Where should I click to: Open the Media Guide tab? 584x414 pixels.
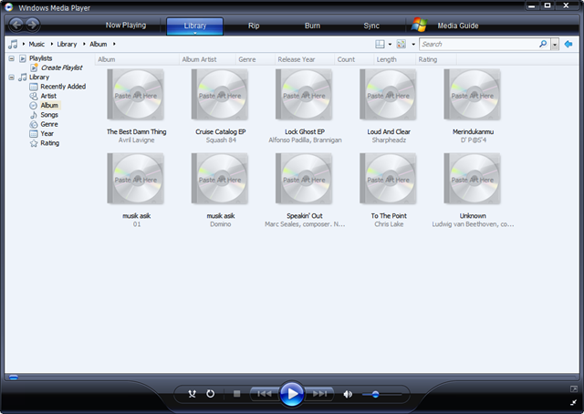click(x=458, y=26)
